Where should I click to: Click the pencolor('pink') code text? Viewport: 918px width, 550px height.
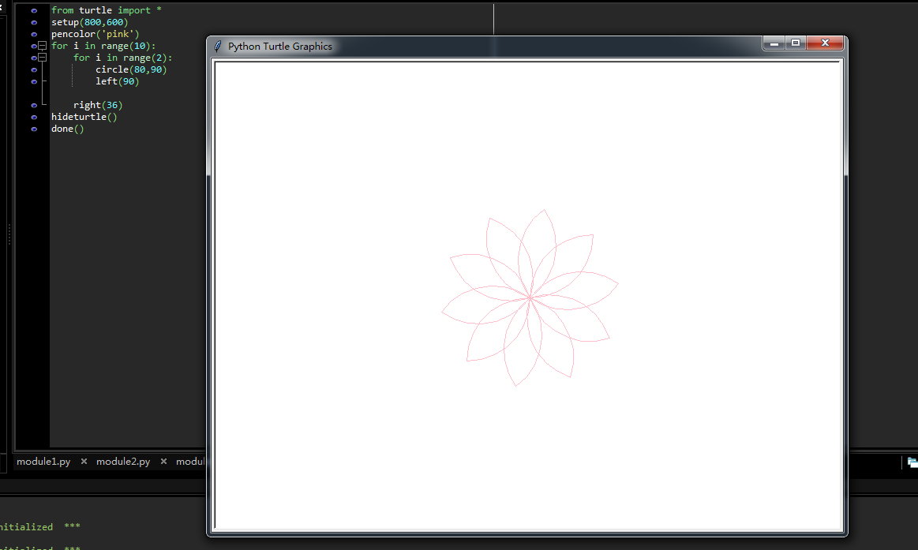[95, 34]
